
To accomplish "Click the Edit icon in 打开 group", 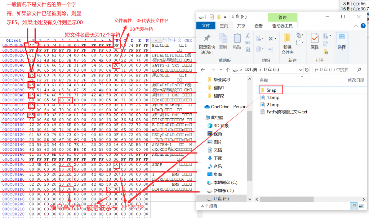I will tap(326, 44).
